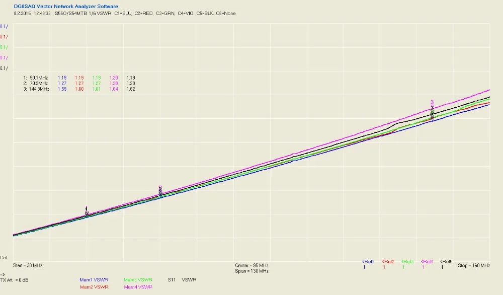Click the blue <Ref1 reference label

click(368, 262)
